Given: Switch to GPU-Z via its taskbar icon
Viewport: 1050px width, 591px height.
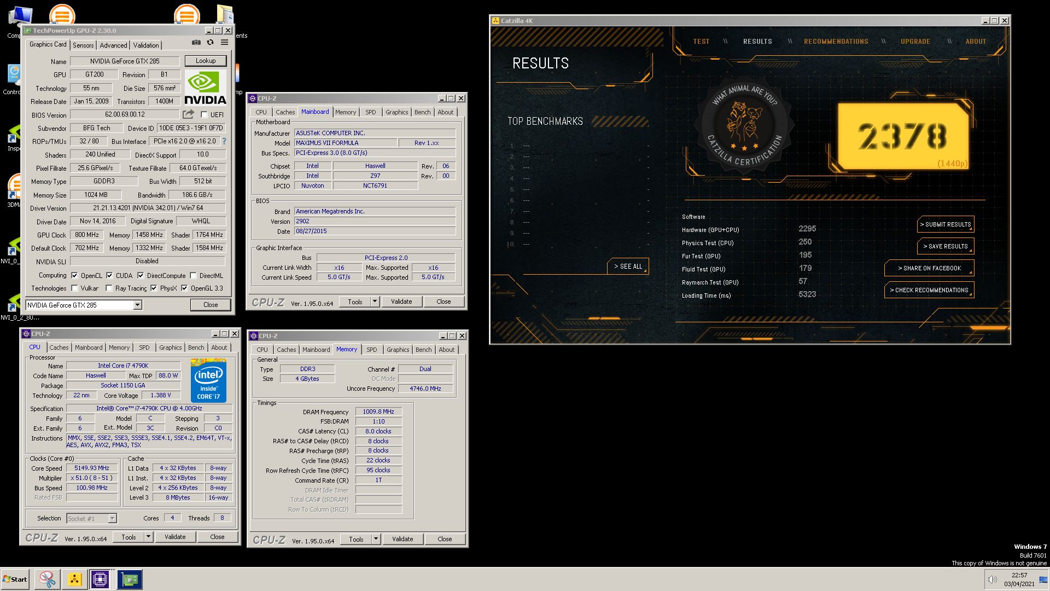Looking at the screenshot, I should 130,580.
